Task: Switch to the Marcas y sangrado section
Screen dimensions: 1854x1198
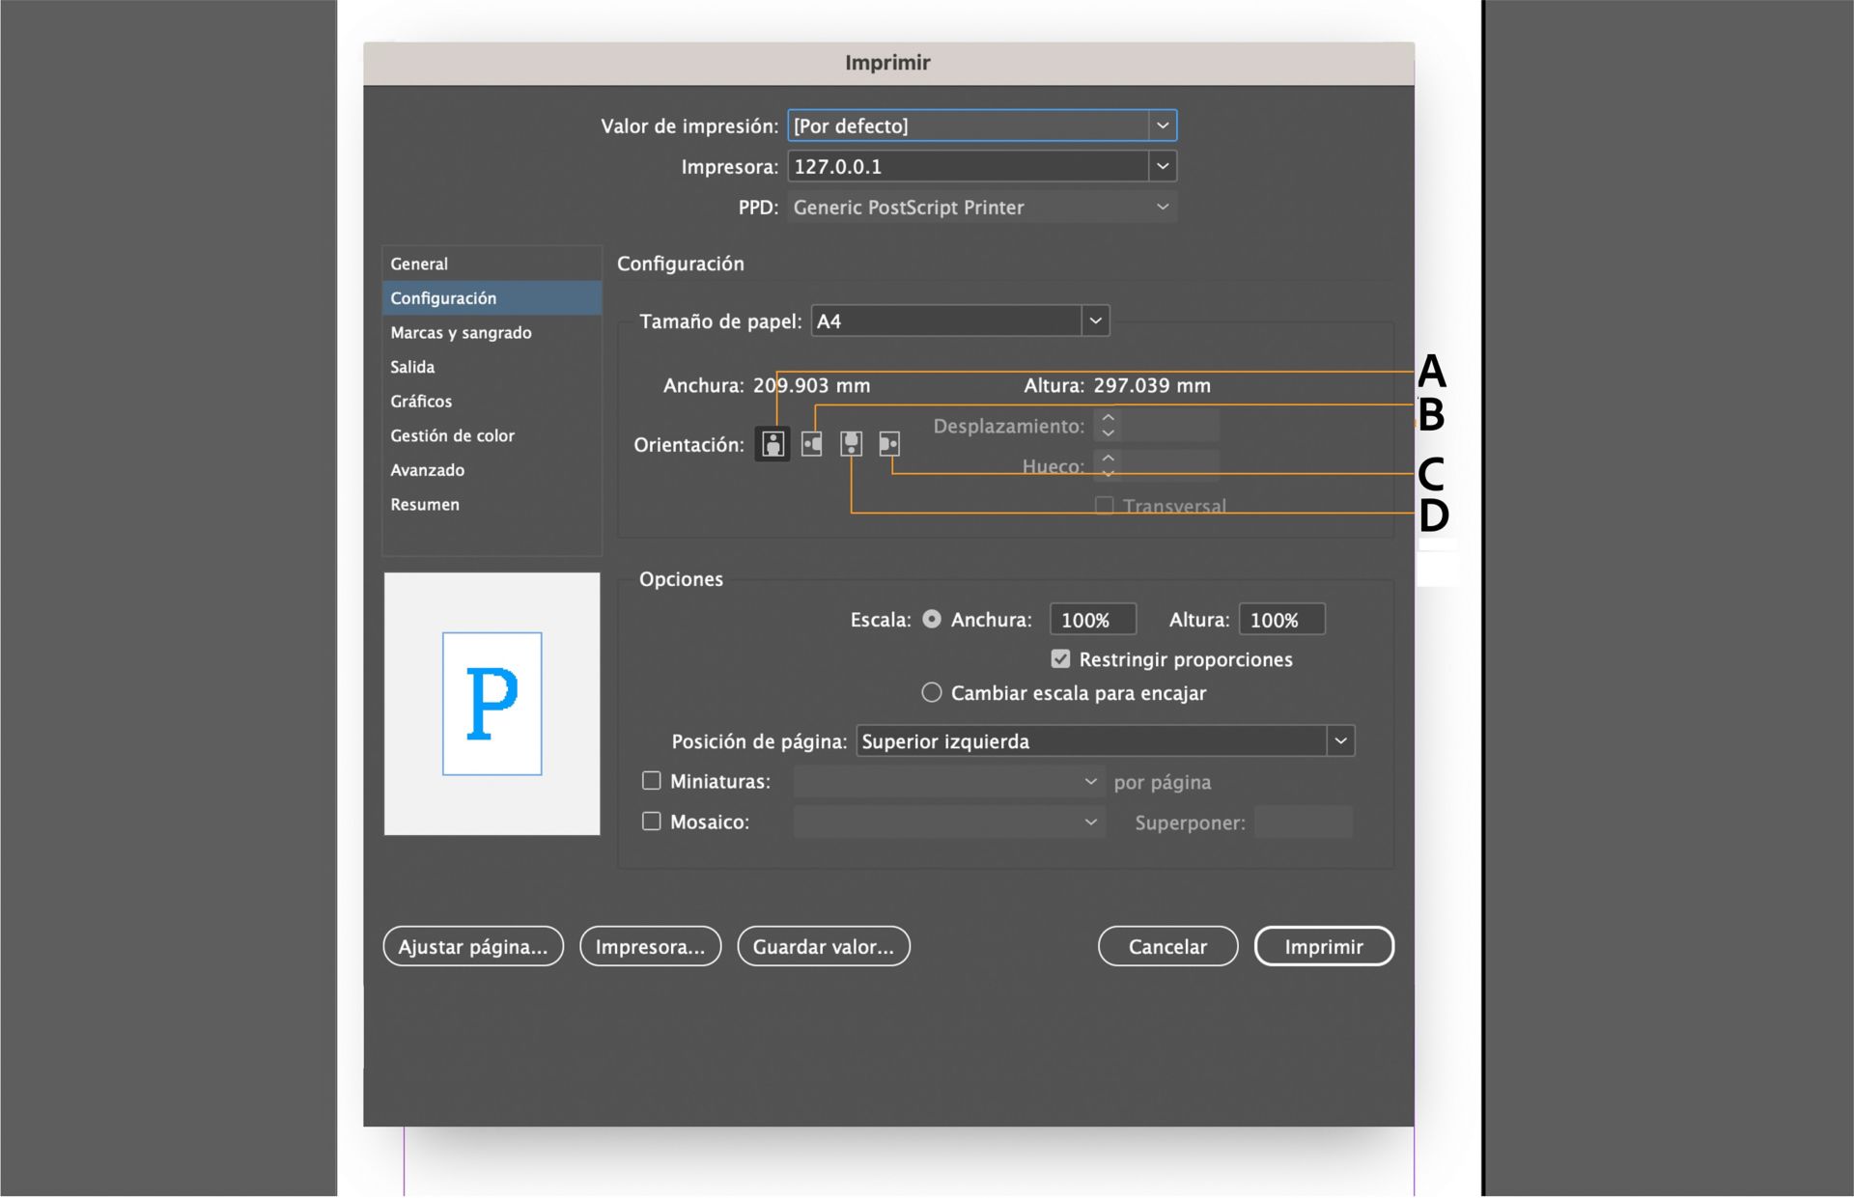Action: pyautogui.click(x=461, y=332)
